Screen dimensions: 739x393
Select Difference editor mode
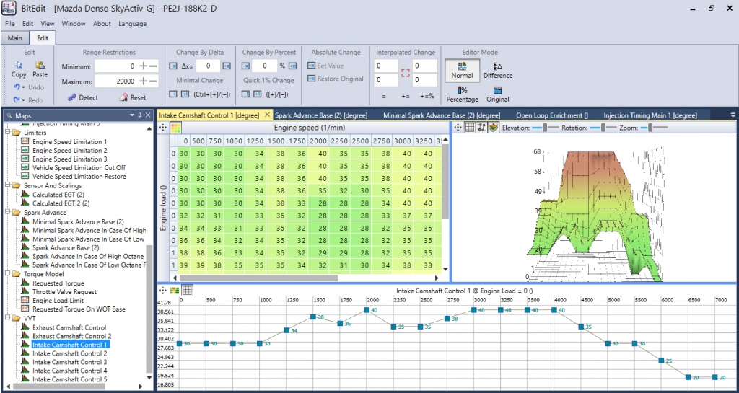tap(498, 70)
